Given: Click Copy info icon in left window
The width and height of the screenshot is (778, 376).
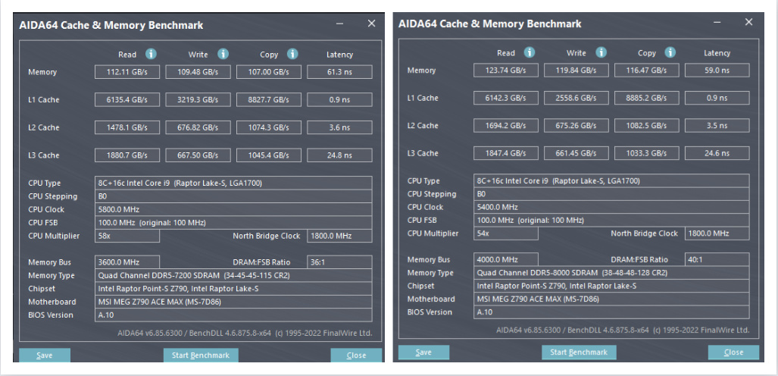Looking at the screenshot, I should pyautogui.click(x=292, y=54).
